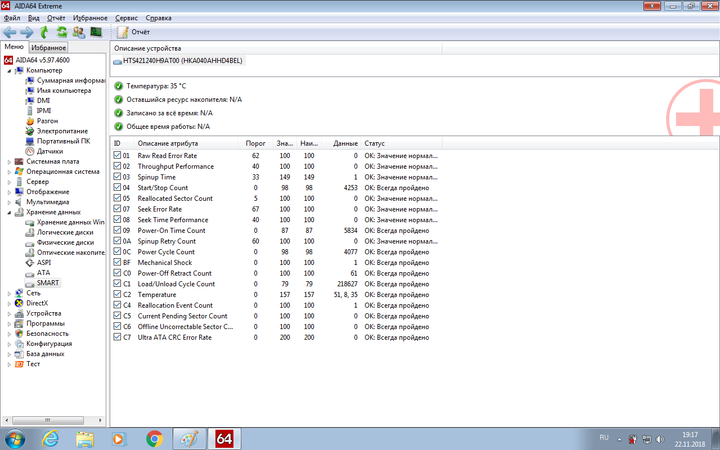Click the DirectX tree icon
720x450 pixels.
[20, 303]
